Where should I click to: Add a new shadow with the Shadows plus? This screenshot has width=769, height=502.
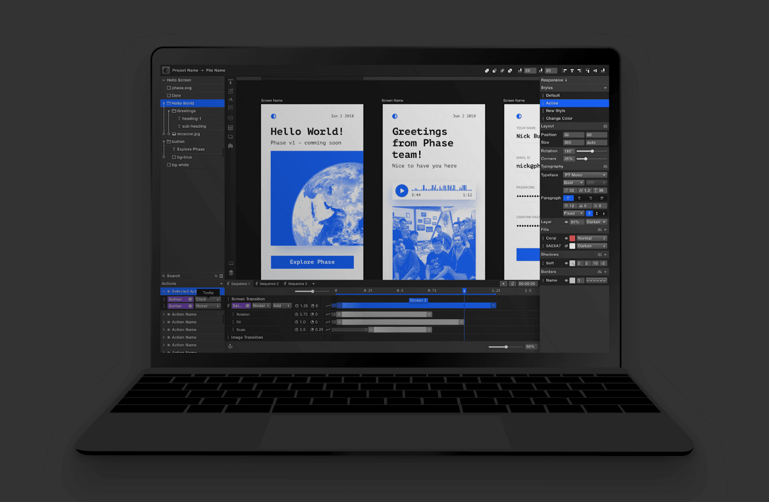point(605,255)
